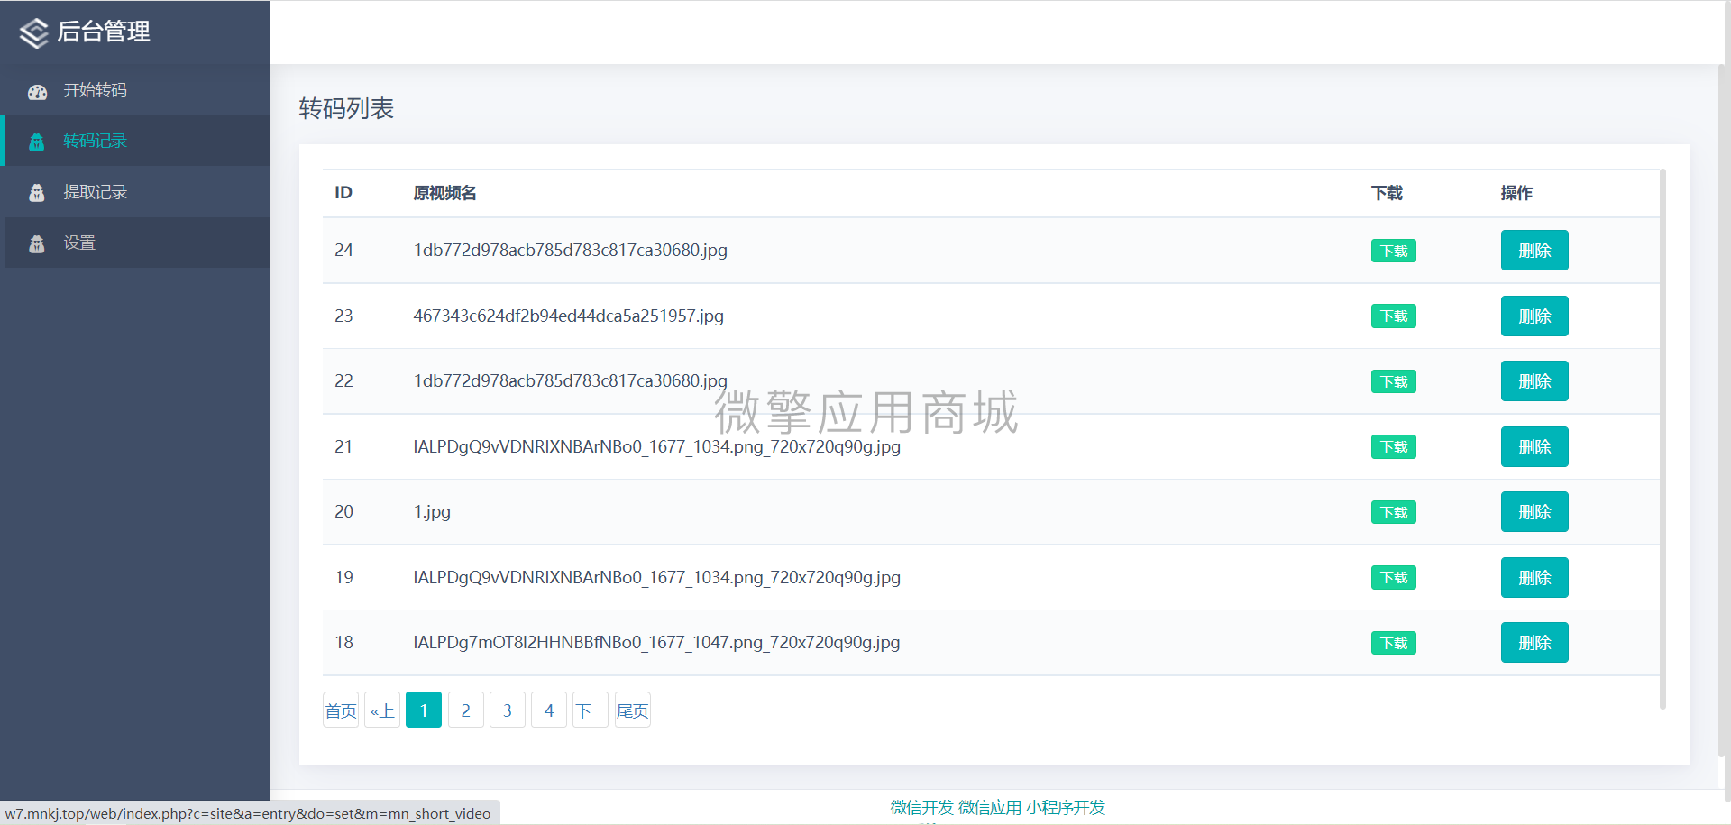The image size is (1731, 825).
Task: Jump to last page via 尾页
Action: click(633, 710)
